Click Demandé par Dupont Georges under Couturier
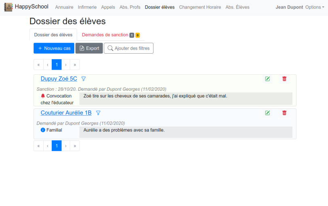The width and height of the screenshot is (328, 206). 81,123
